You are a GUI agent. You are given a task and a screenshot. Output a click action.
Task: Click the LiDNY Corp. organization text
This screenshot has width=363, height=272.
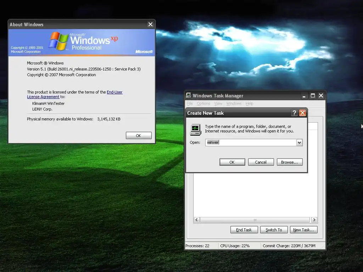click(43, 109)
